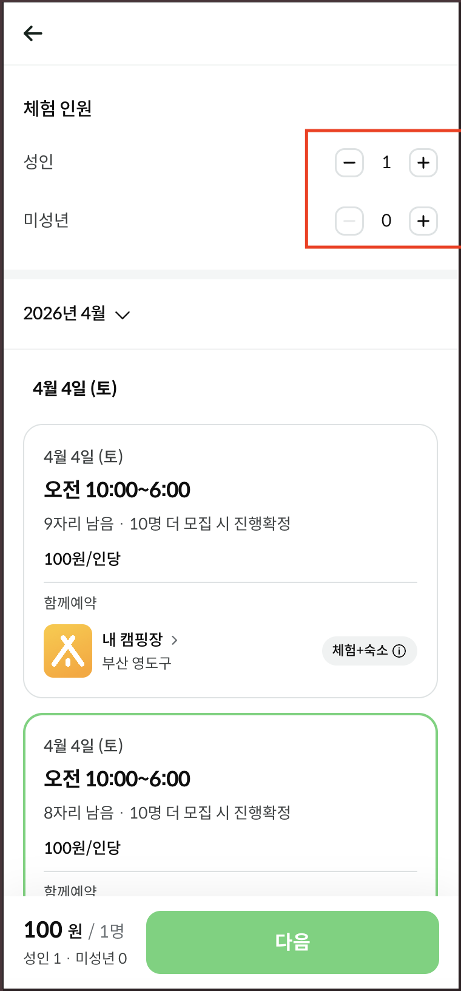Click 9자리 남음 availability text
The width and height of the screenshot is (461, 991).
coord(79,523)
